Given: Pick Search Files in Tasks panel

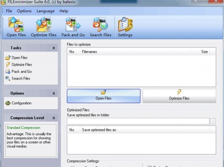Looking at the screenshot, I should click(18, 78).
